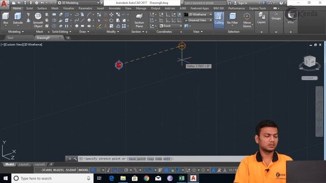Open the Express Tools ribbon tab
This screenshot has height=183, width=326.
[258, 8]
